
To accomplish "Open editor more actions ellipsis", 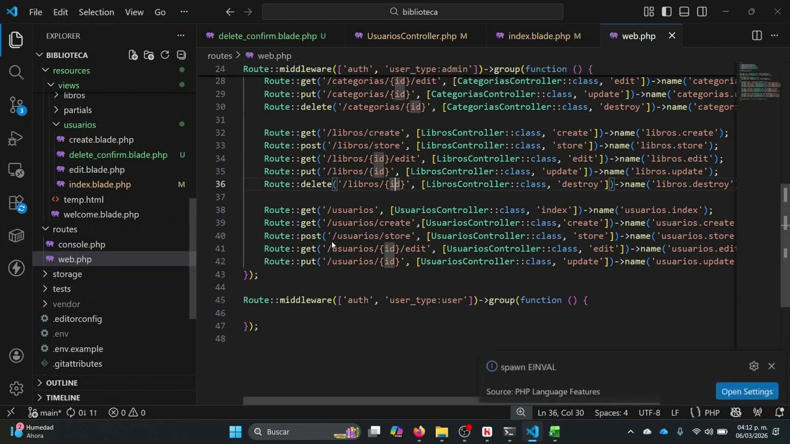I will pyautogui.click(x=775, y=36).
